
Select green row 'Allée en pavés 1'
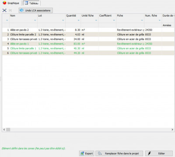tap(88, 44)
